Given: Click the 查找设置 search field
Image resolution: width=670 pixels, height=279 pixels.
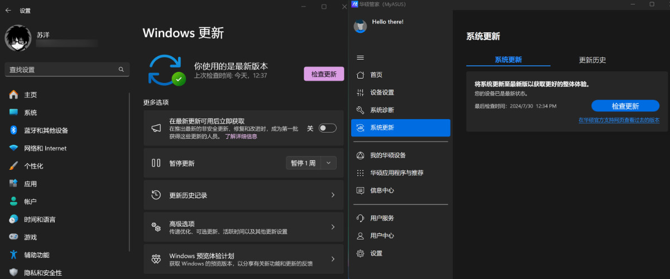Looking at the screenshot, I should [x=67, y=70].
